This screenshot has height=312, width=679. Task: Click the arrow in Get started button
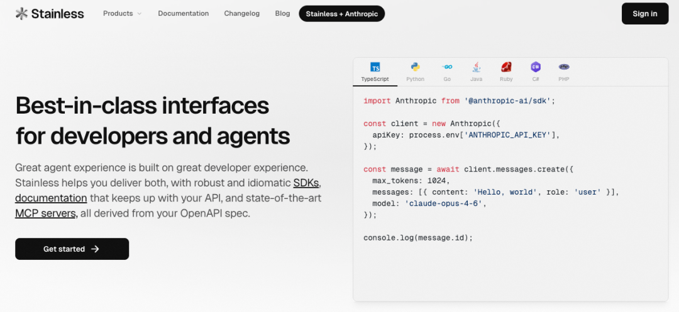pos(96,249)
